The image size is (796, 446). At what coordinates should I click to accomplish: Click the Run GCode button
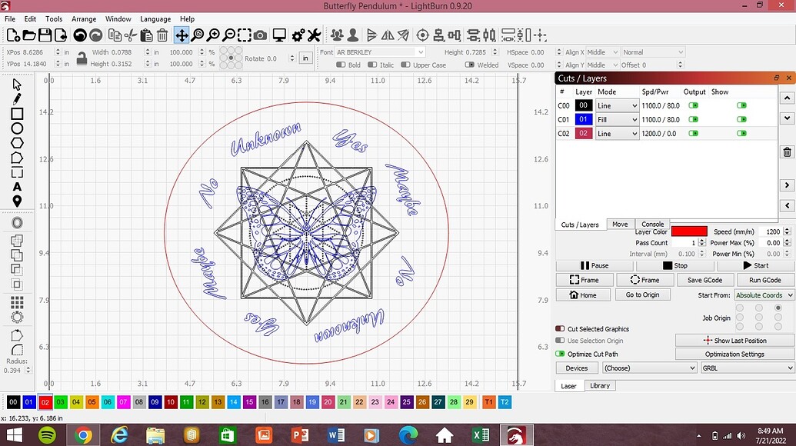[x=764, y=280]
